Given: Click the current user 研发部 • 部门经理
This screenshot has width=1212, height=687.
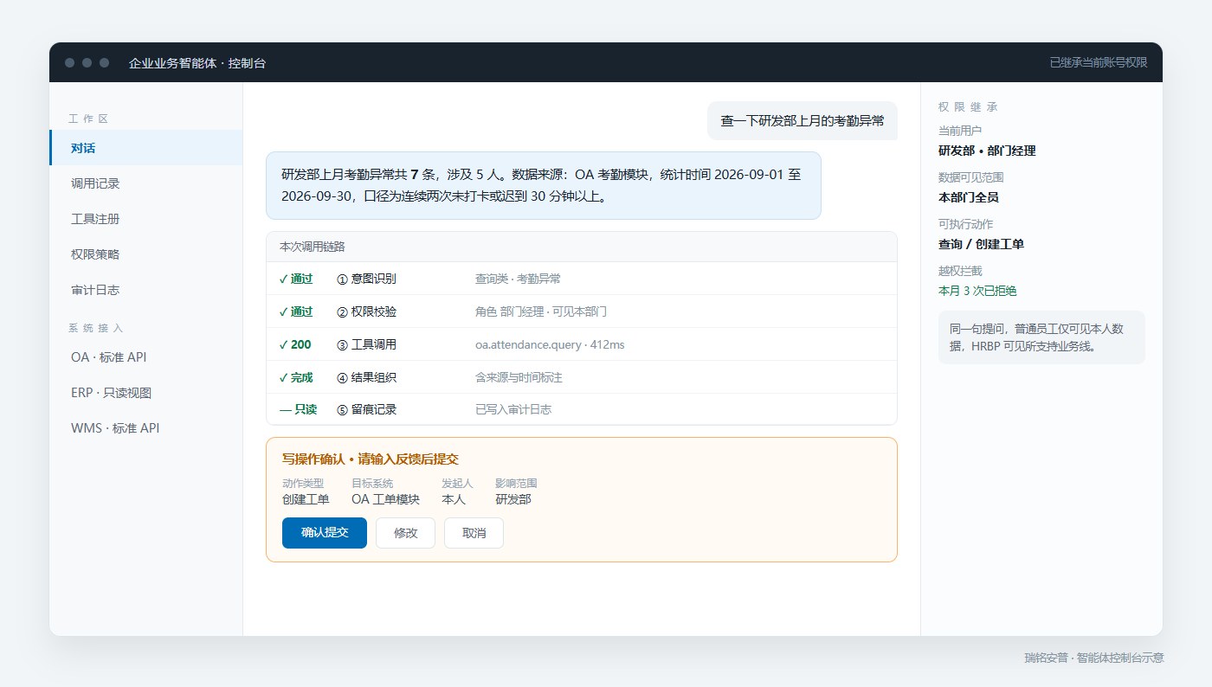Looking at the screenshot, I should [987, 151].
